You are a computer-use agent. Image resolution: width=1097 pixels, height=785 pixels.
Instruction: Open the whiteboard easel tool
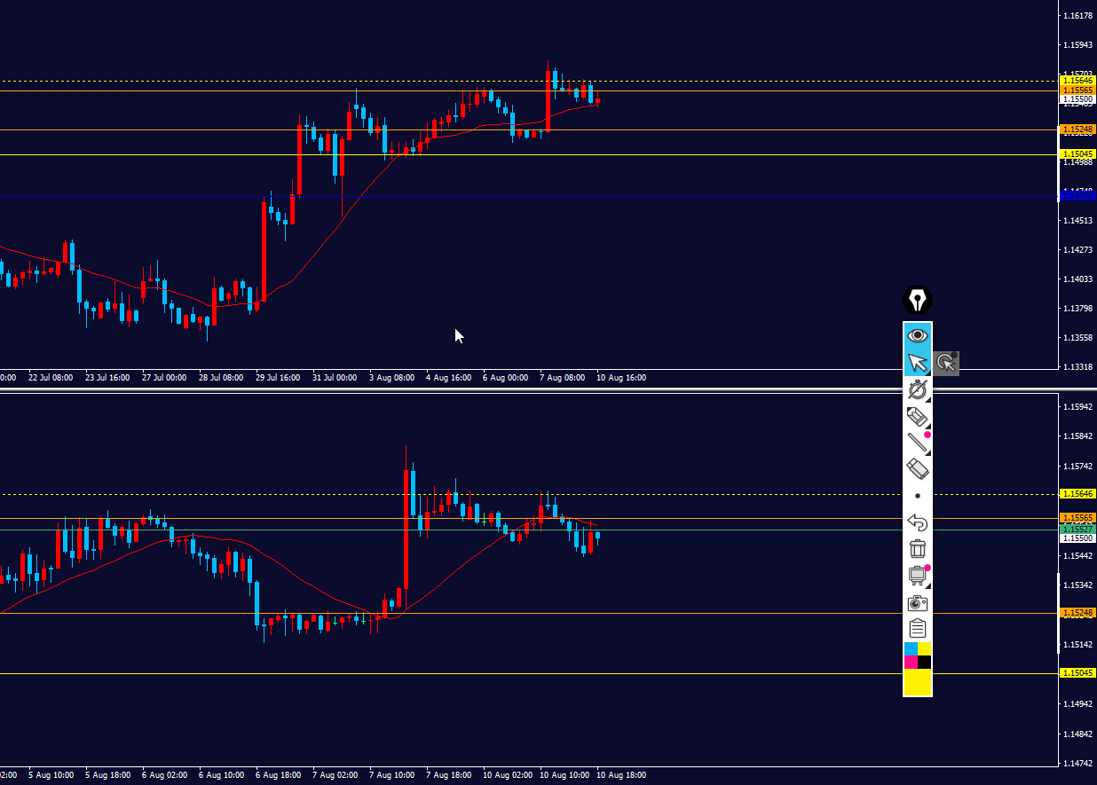click(918, 576)
